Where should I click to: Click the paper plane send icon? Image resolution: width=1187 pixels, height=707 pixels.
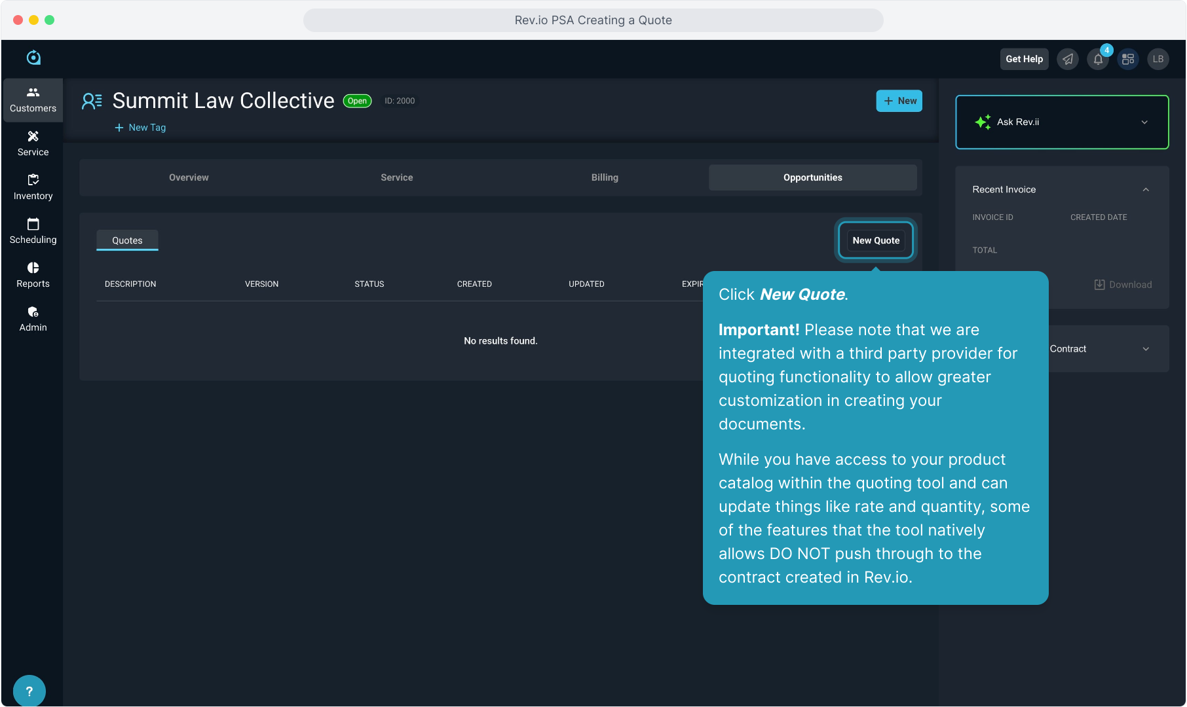tap(1068, 59)
